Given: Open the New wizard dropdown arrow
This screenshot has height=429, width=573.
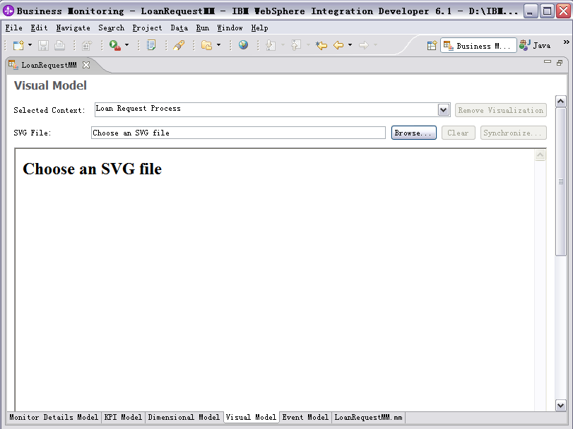Looking at the screenshot, I should click(30, 45).
